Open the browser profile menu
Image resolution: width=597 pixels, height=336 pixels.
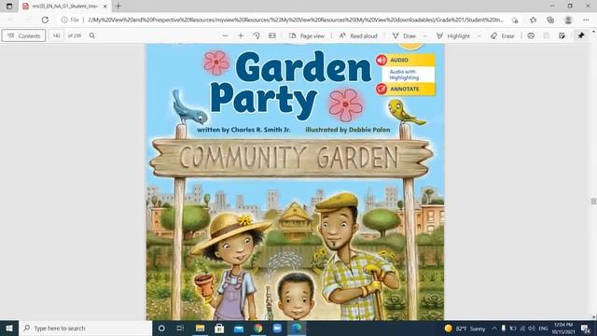[x=568, y=20]
